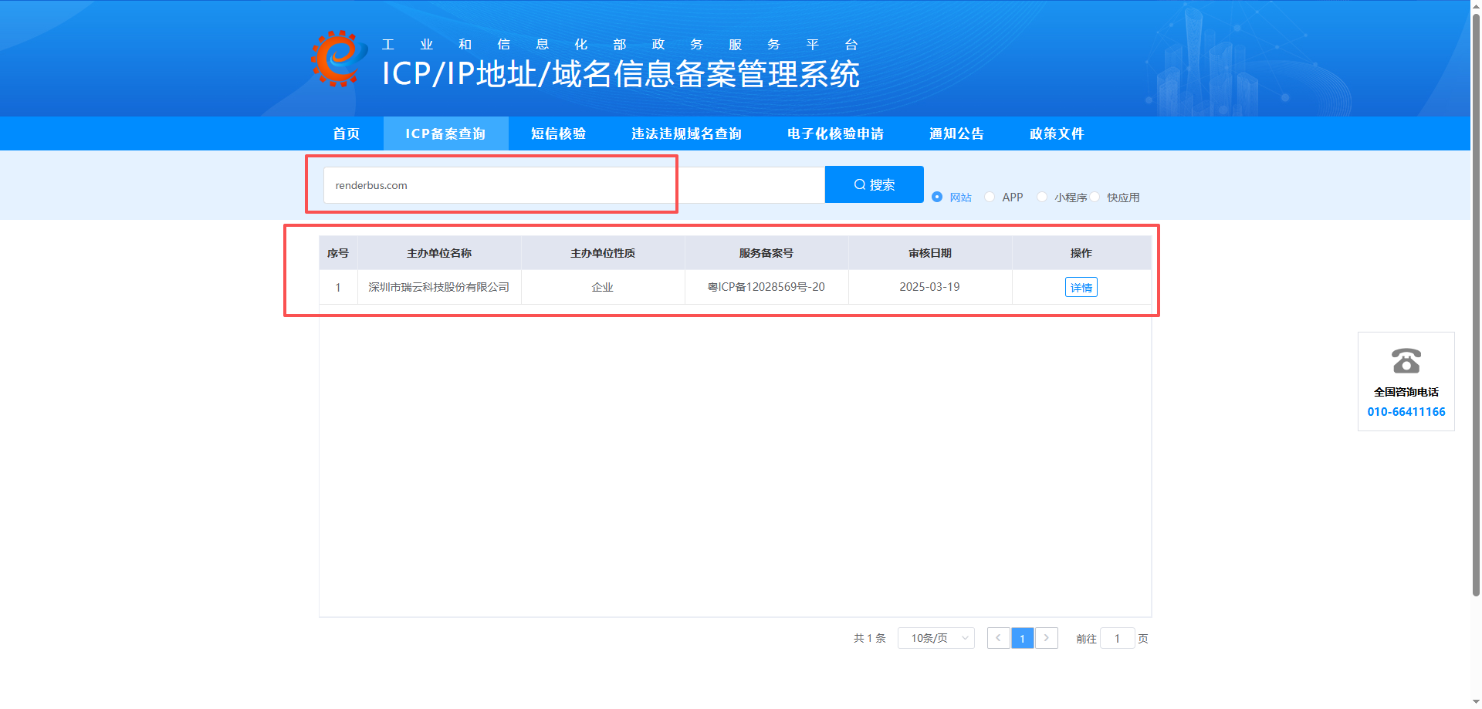
Task: Click the 前往 page number input
Action: pyautogui.click(x=1117, y=638)
